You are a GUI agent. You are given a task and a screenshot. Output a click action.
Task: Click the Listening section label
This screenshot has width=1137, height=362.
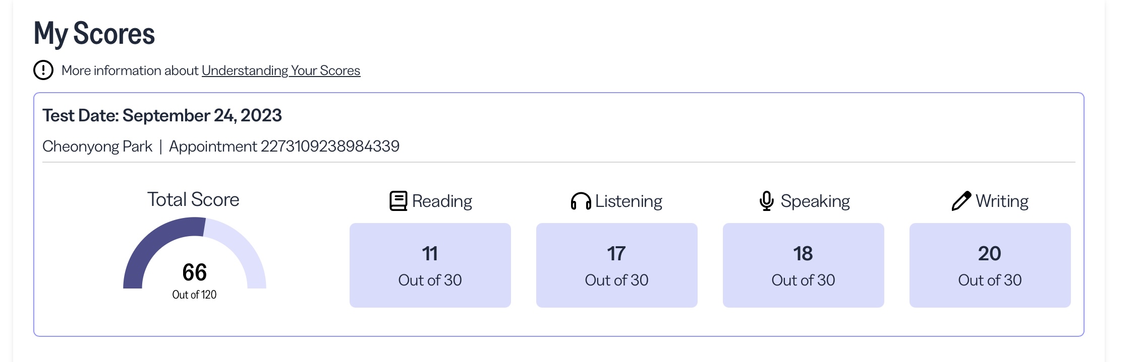coord(629,201)
